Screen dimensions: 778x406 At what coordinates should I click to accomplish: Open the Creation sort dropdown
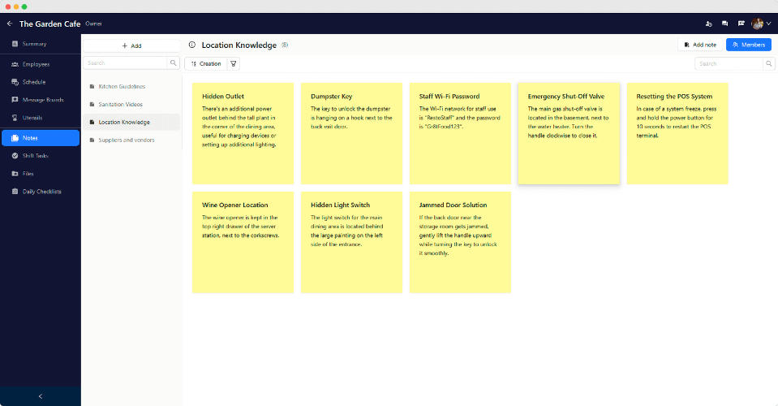click(206, 63)
